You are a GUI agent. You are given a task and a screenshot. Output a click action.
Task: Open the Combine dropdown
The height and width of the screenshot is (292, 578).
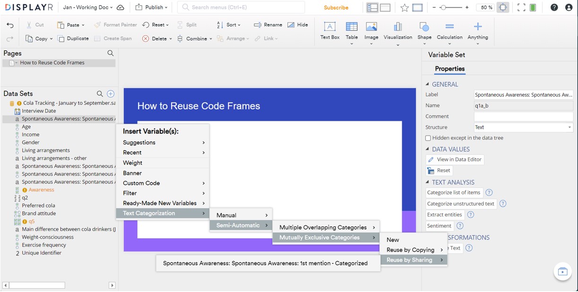(195, 39)
